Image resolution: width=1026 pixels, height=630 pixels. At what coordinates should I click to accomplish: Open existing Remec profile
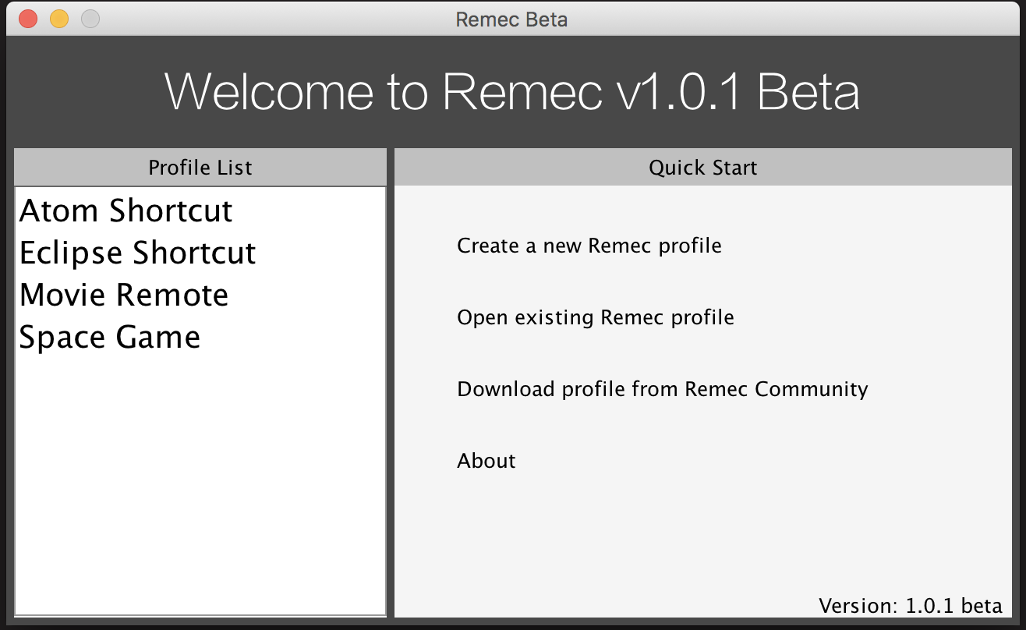coord(596,317)
